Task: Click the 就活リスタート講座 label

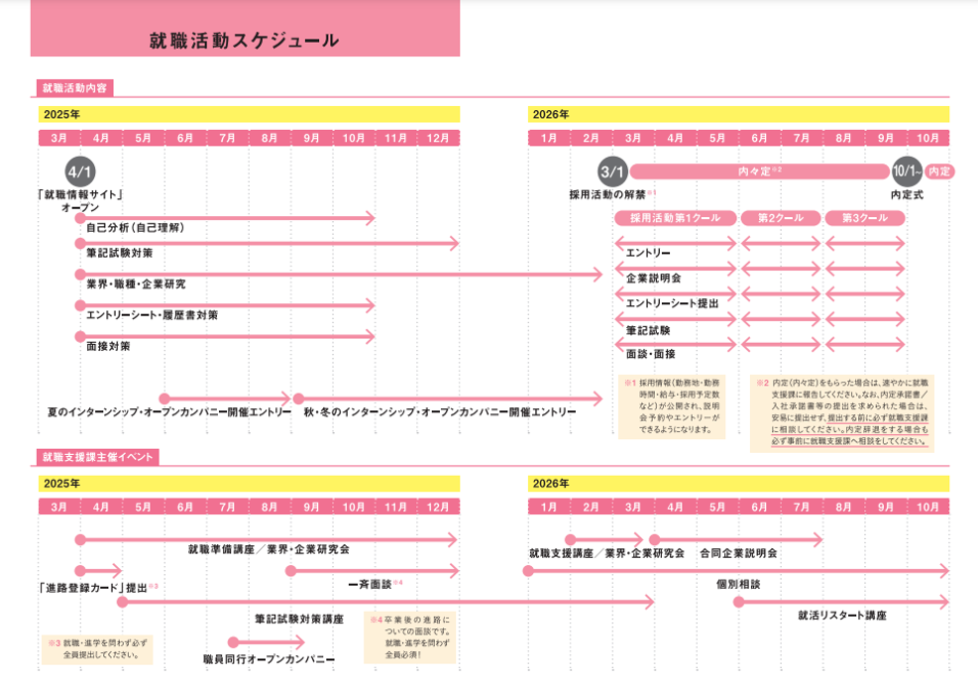Action: click(841, 616)
